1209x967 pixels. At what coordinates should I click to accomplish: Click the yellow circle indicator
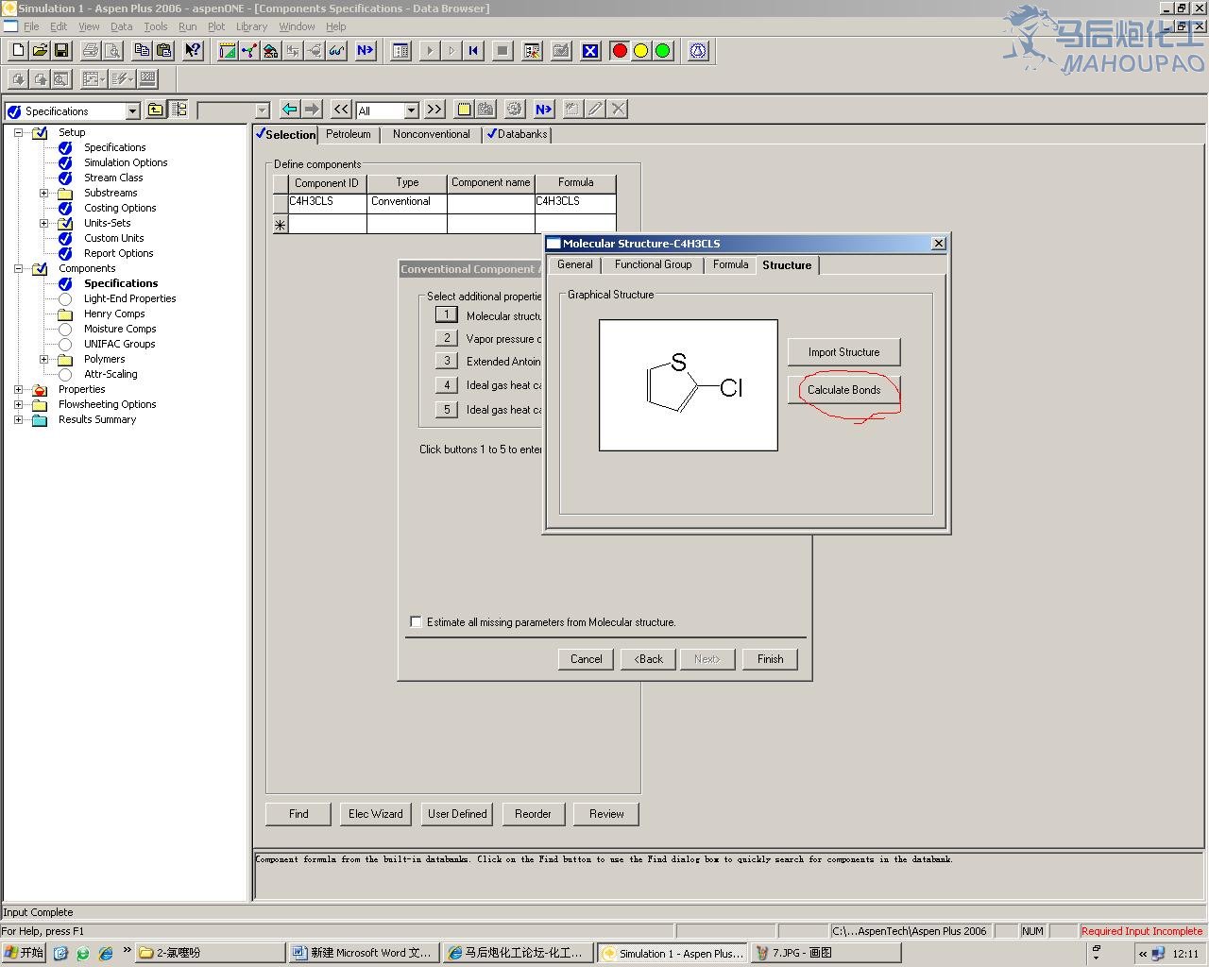(641, 51)
